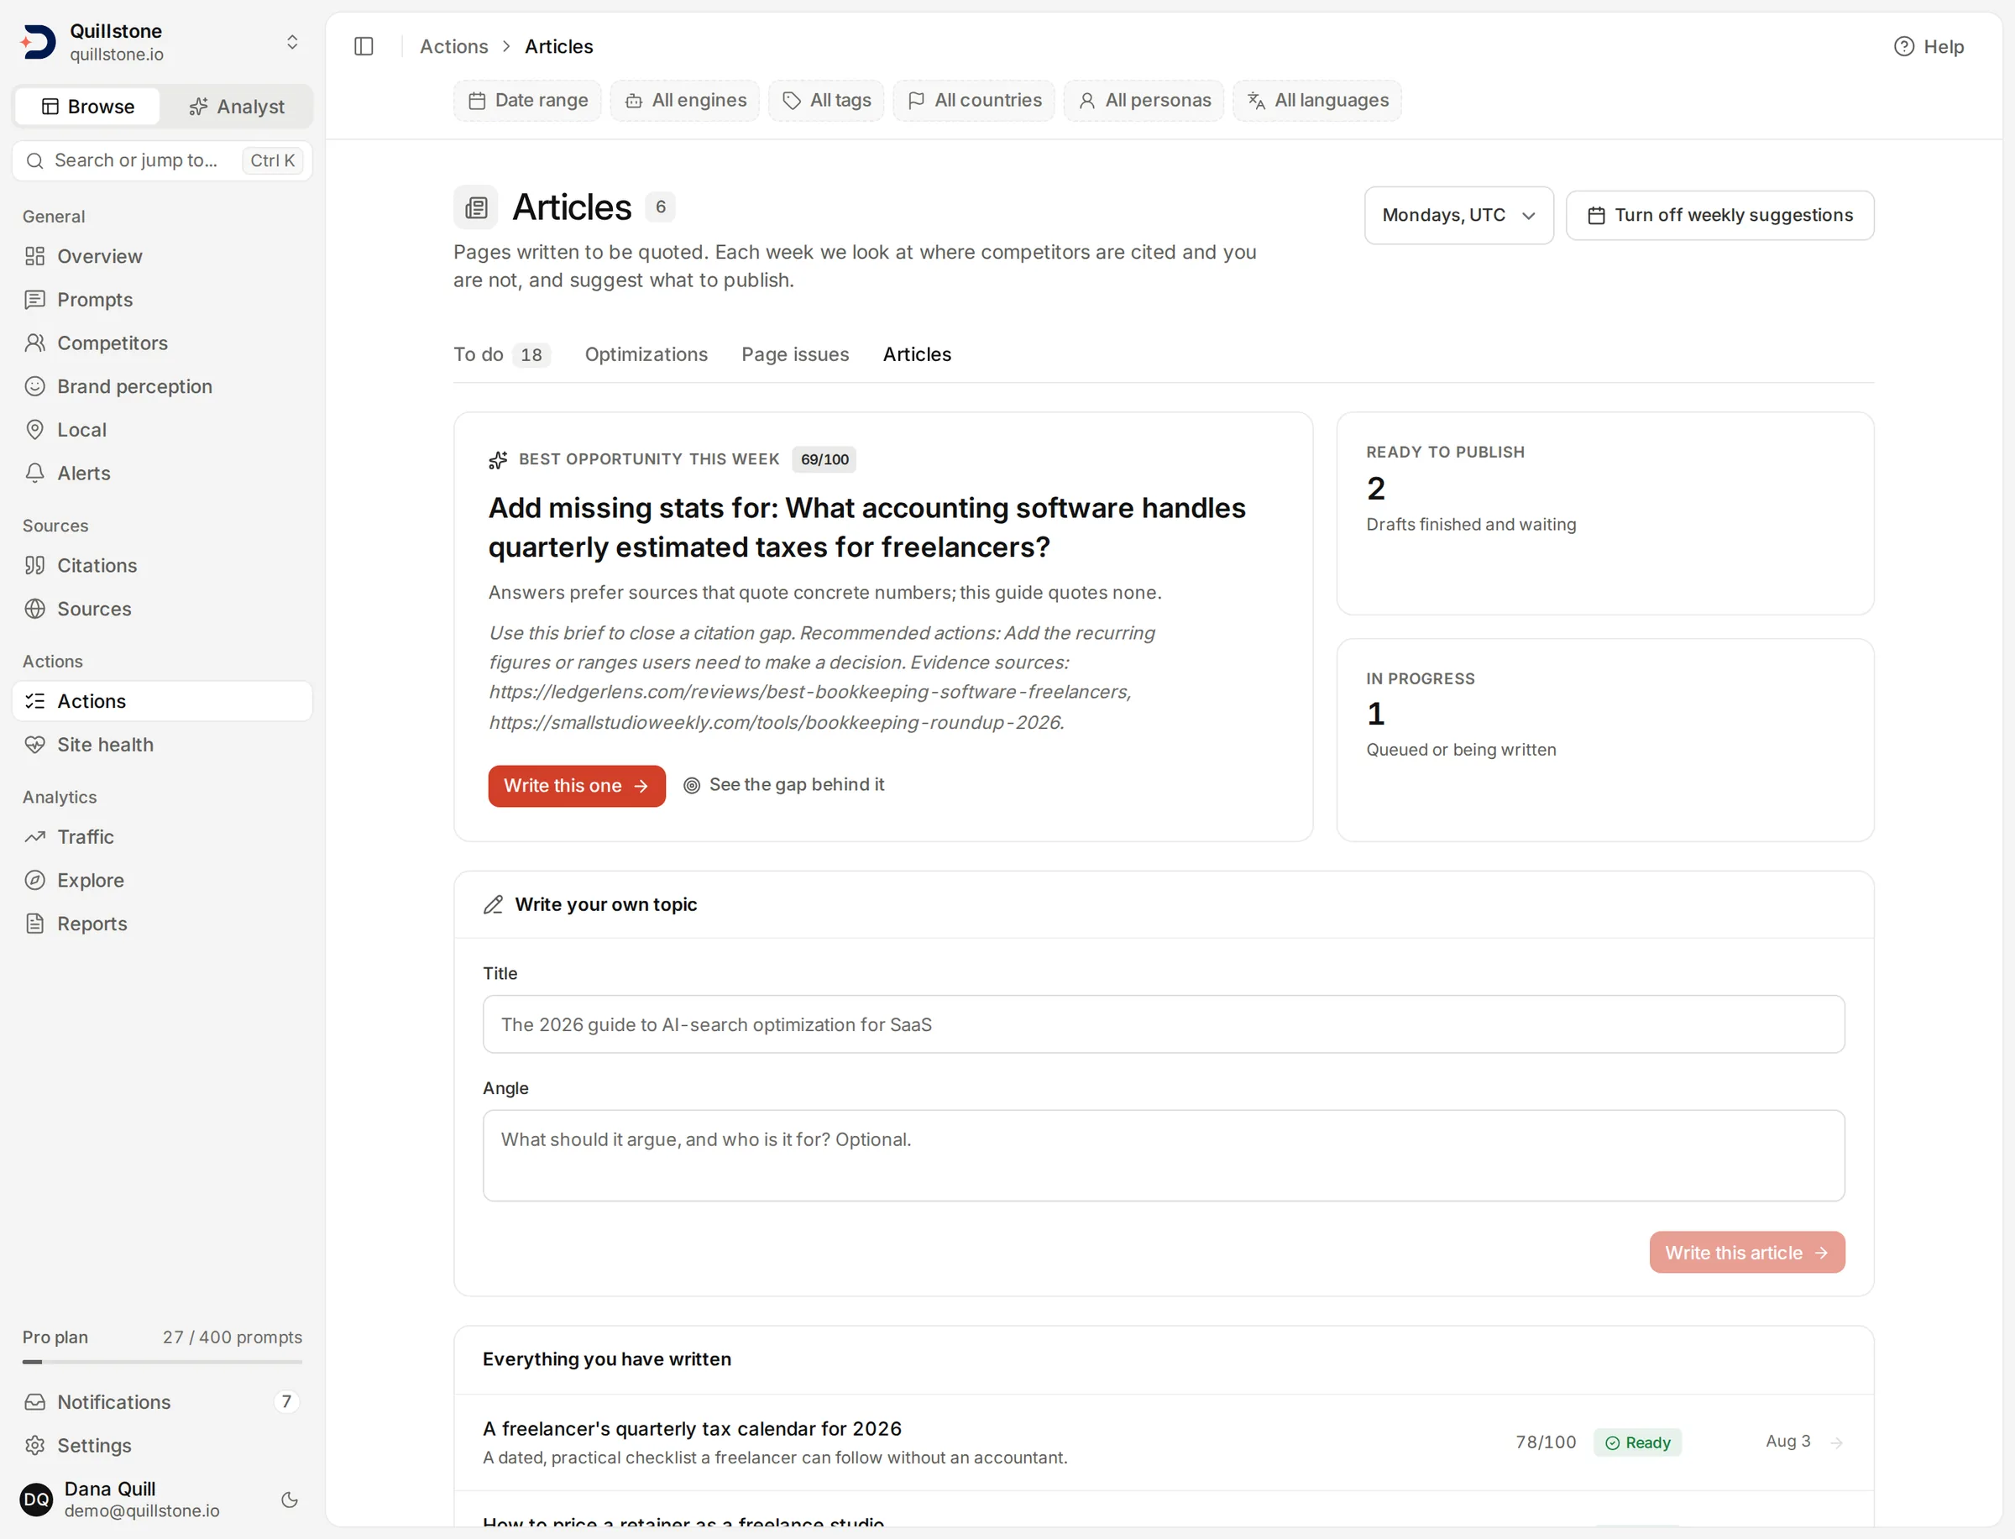The image size is (2015, 1539).
Task: Turn off weekly suggestions
Action: click(x=1720, y=215)
